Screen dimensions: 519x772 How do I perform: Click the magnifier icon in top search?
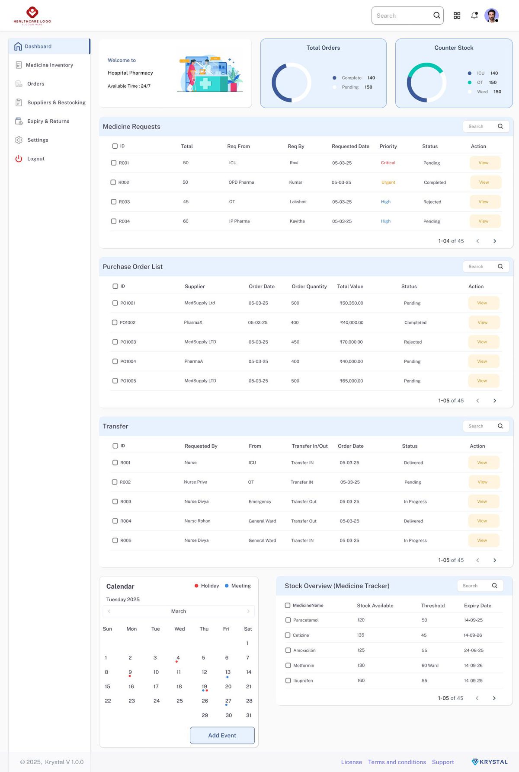click(437, 16)
